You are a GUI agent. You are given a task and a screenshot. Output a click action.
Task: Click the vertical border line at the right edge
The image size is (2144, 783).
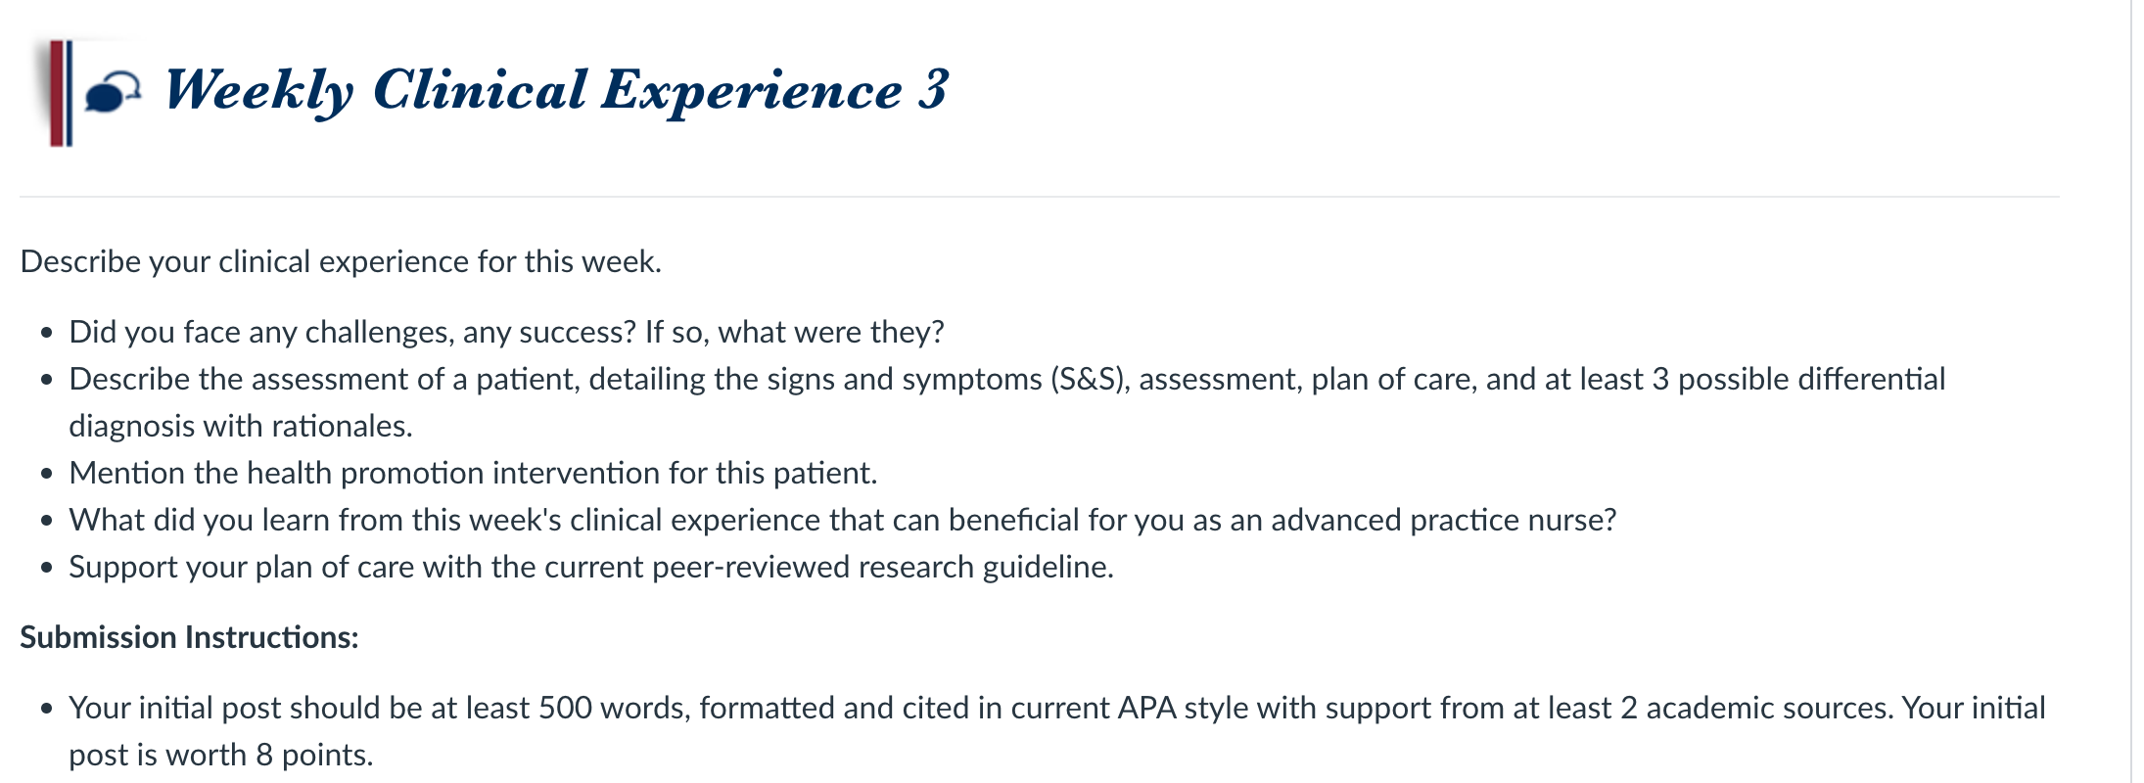click(x=2131, y=391)
